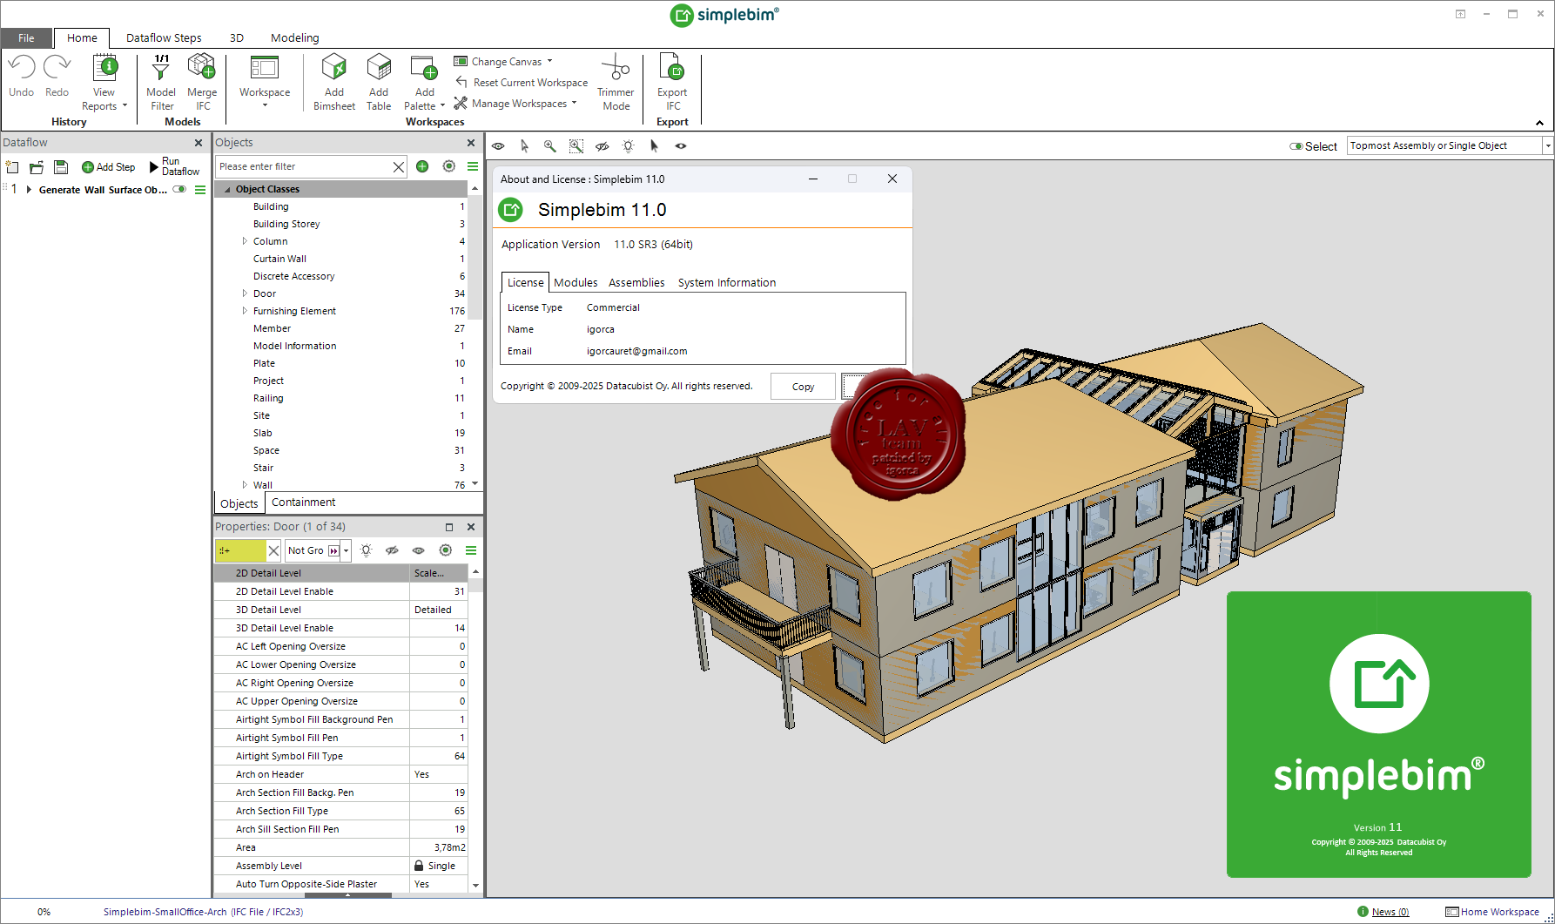Toggle the Generate Wall Surface step on/off
This screenshot has width=1555, height=924.
point(180,190)
